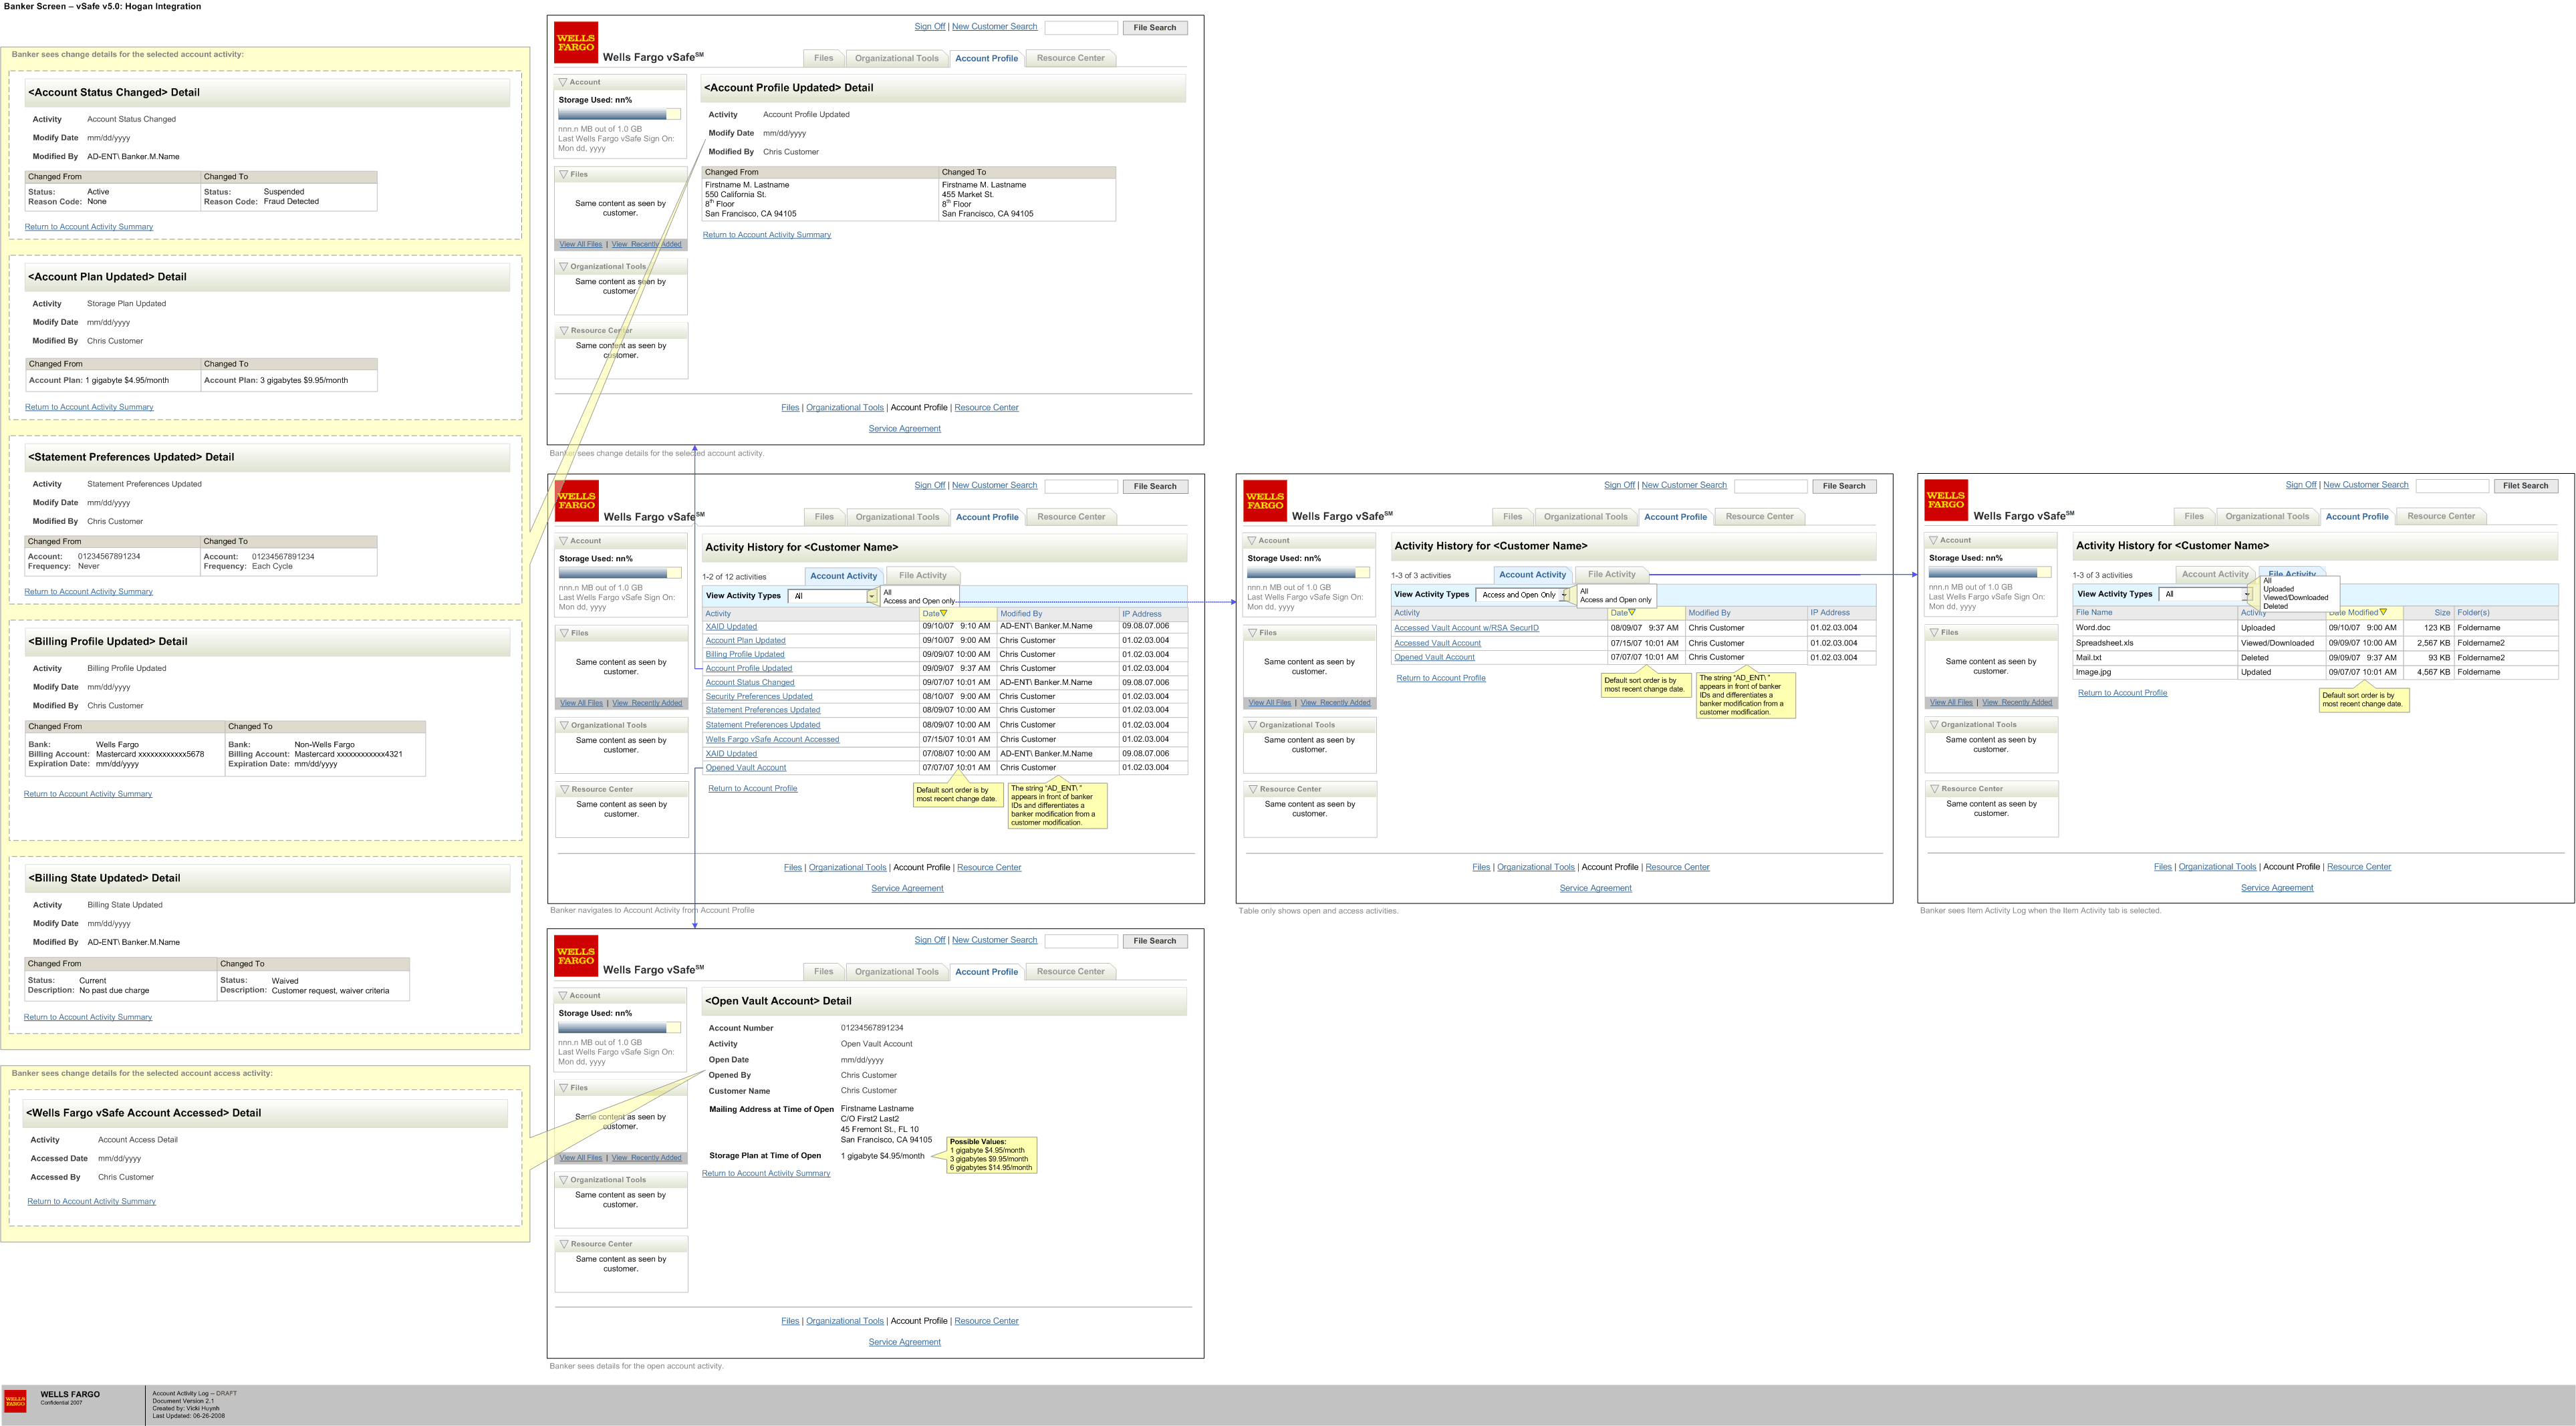
Task: Click Sign Off link on 12-activities Activity History screen
Action: [x=929, y=485]
